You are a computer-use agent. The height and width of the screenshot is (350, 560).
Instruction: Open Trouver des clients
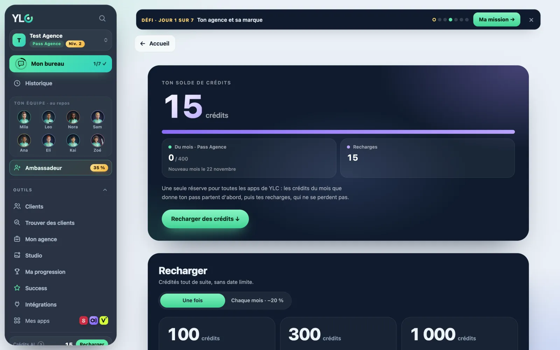(x=61, y=223)
